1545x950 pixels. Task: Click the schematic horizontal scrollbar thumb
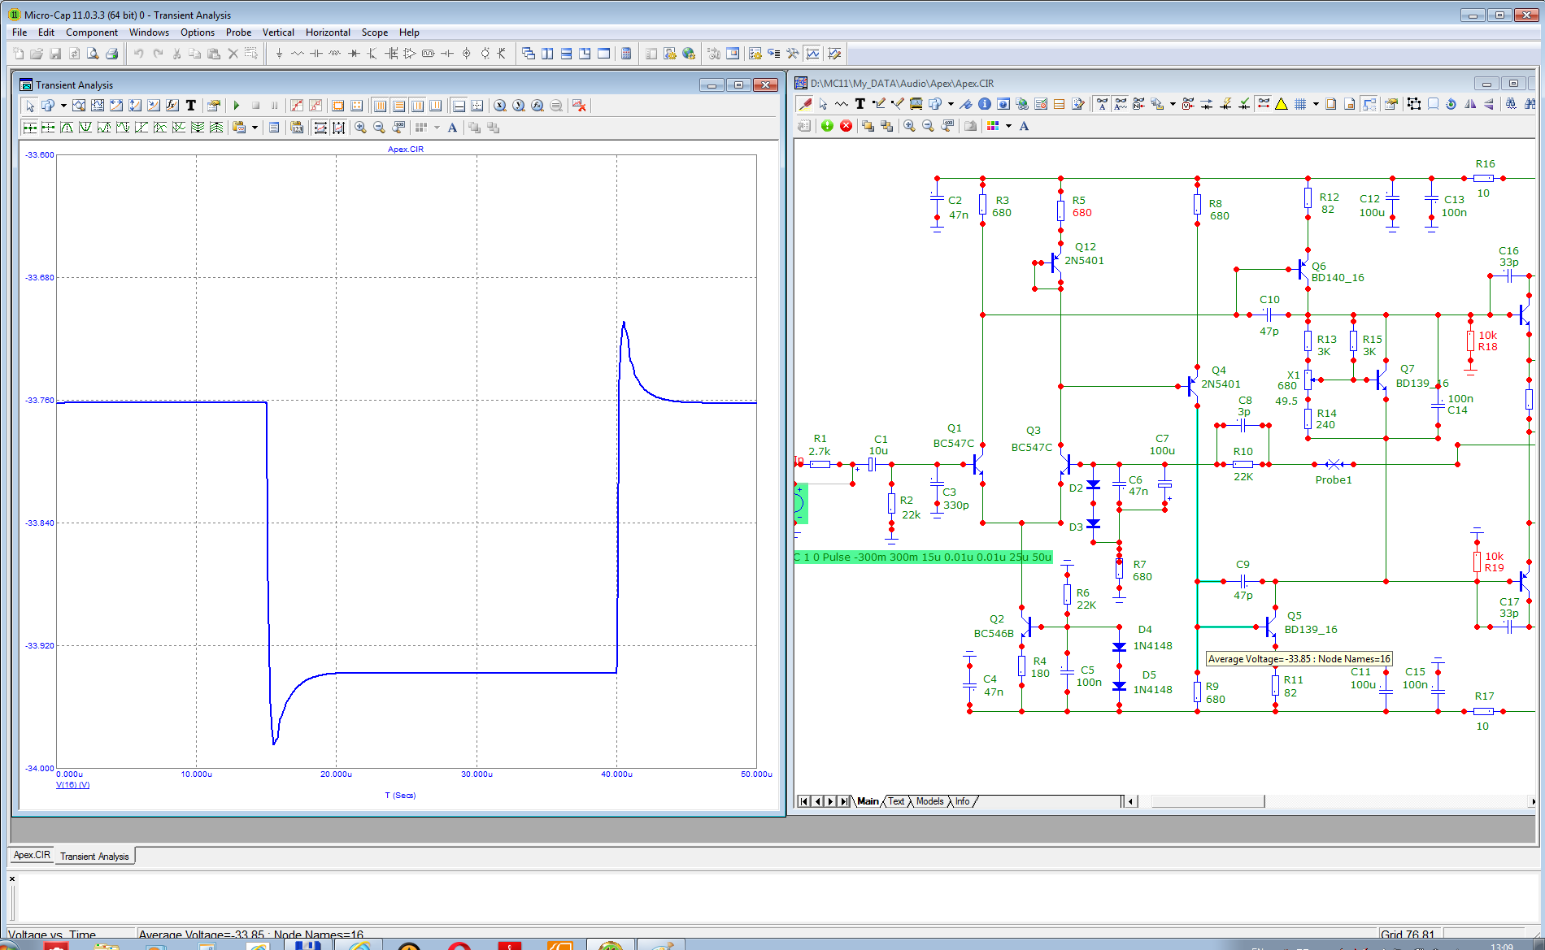[1208, 801]
